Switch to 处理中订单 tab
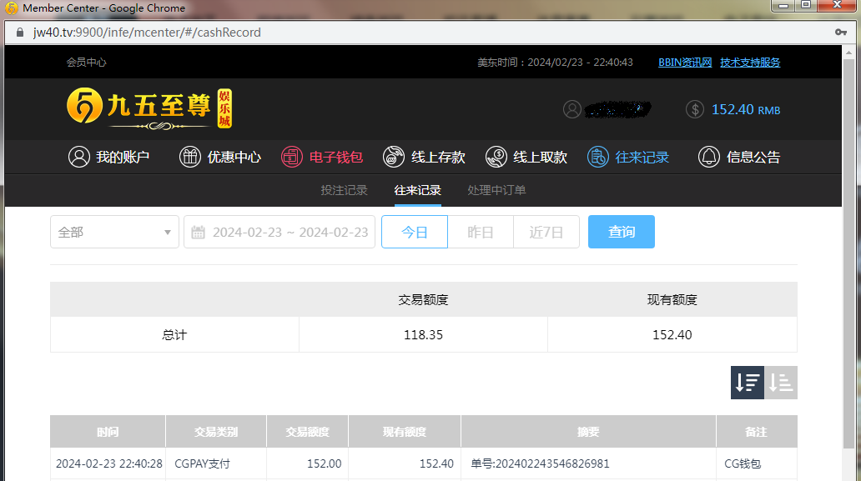 tap(497, 190)
